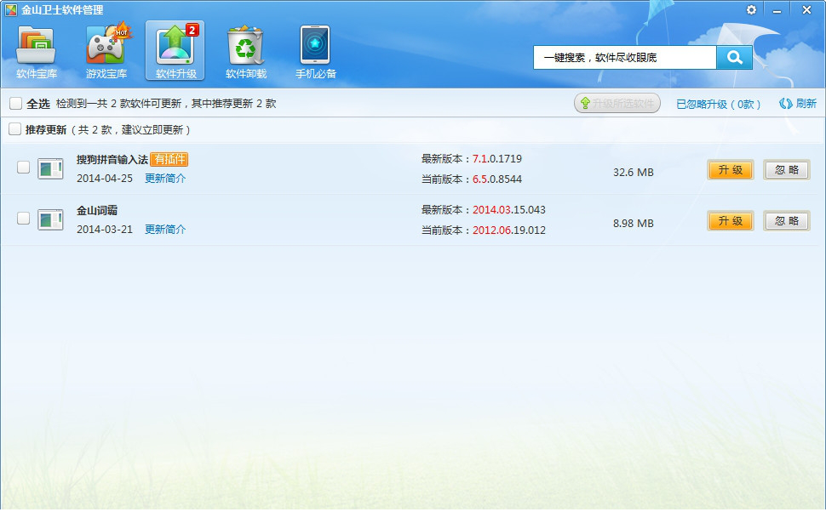826x529 pixels.
Task: Click the 有插件 badge on 搜狗拼音输入法
Action: [169, 160]
